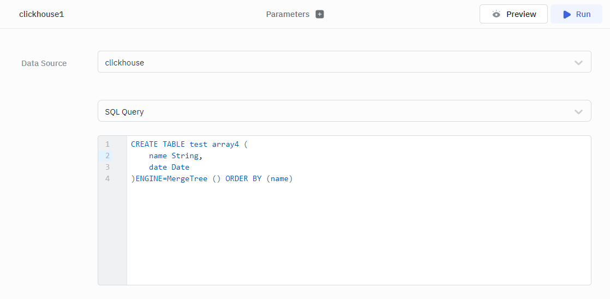Select line number 1 in gutter
The width and height of the screenshot is (610, 299).
[107, 145]
